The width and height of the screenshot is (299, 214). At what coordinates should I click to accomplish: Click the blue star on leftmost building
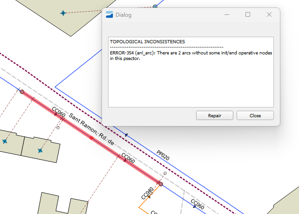coord(5,141)
